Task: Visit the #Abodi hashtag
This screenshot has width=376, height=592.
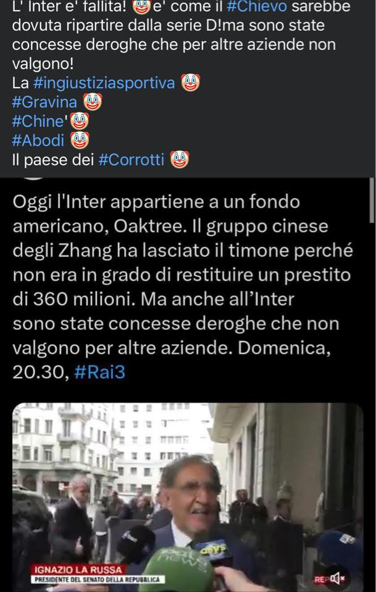Action: [x=38, y=141]
